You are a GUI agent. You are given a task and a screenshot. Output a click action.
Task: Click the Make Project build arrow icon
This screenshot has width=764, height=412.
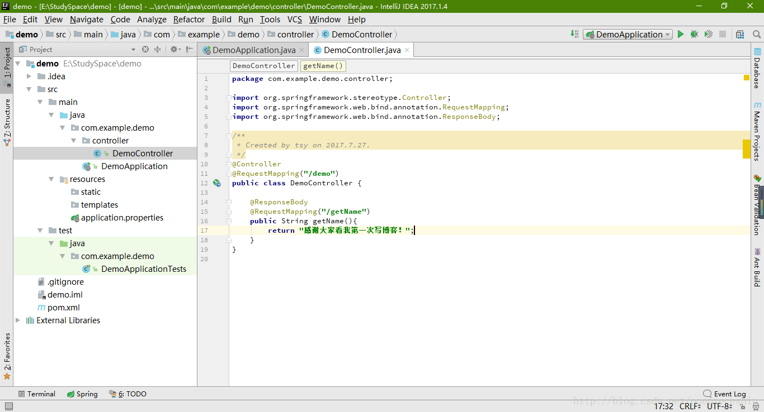click(574, 34)
